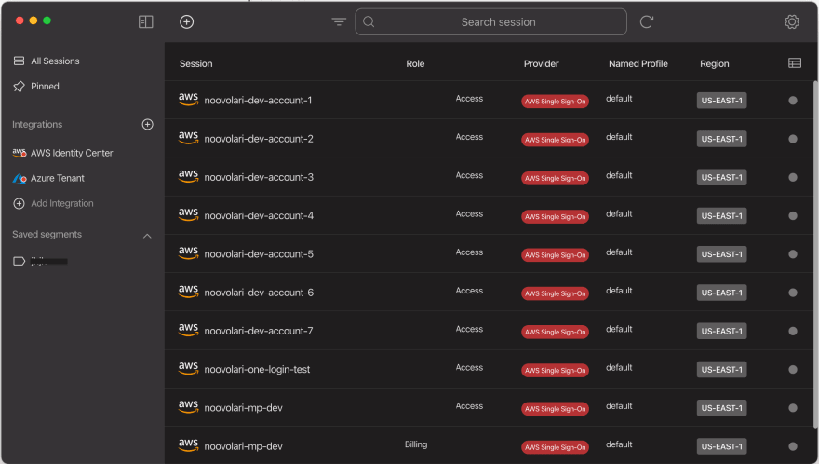The image size is (819, 464).
Task: Start noovolari-dev-account-6 via status dot
Action: tap(792, 293)
